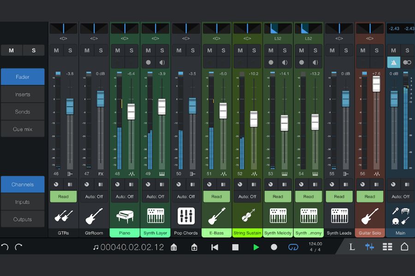Image resolution: width=415 pixels, height=276 pixels.
Task: Start playback with the green play button
Action: [256, 247]
